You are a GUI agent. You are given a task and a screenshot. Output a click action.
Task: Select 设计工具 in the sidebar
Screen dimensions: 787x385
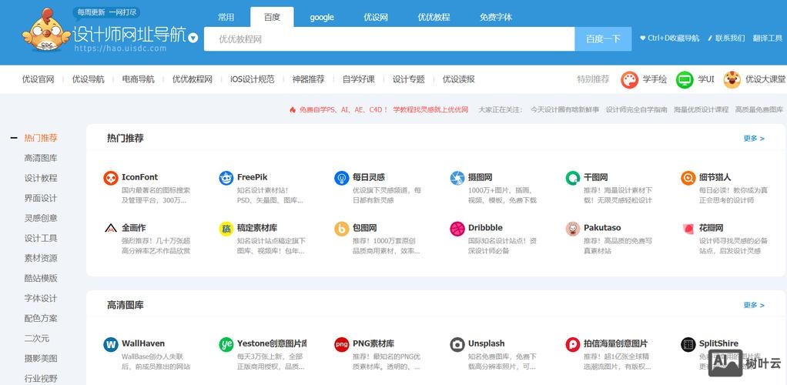pos(41,239)
